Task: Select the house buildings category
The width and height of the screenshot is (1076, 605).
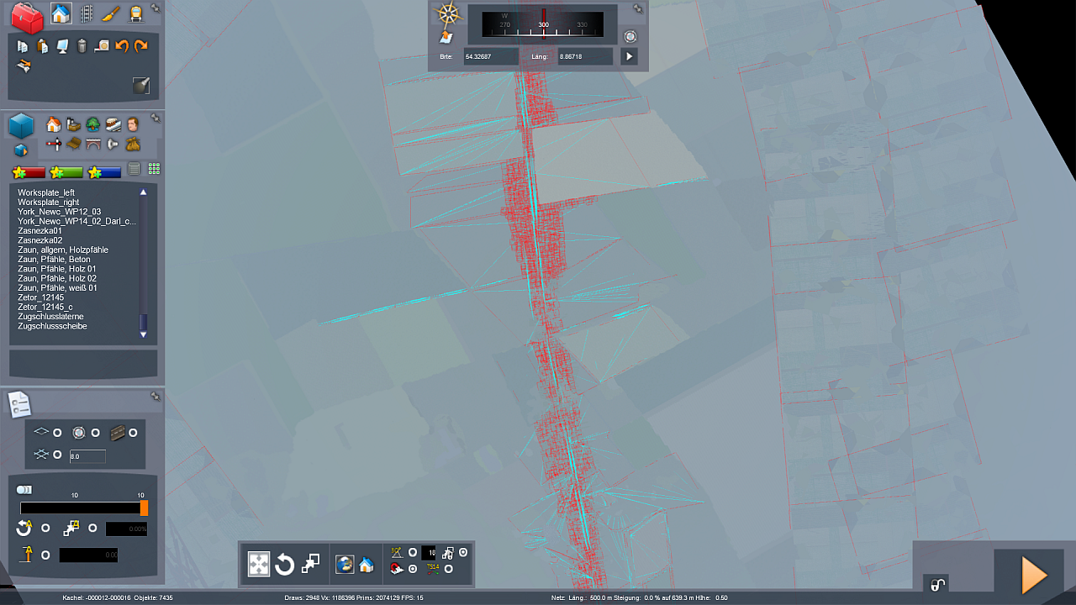Action: [x=53, y=124]
